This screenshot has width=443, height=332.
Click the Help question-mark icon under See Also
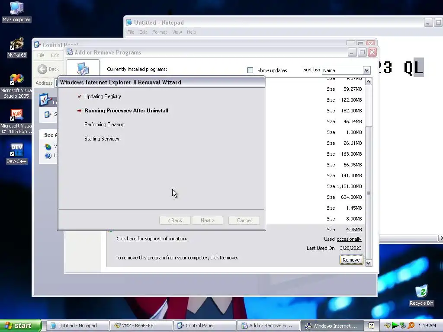[x=48, y=156]
